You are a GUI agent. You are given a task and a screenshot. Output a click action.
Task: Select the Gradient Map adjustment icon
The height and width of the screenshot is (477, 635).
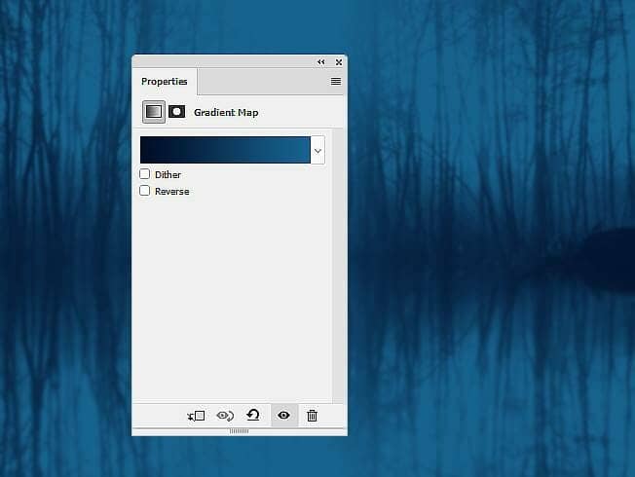pos(154,112)
